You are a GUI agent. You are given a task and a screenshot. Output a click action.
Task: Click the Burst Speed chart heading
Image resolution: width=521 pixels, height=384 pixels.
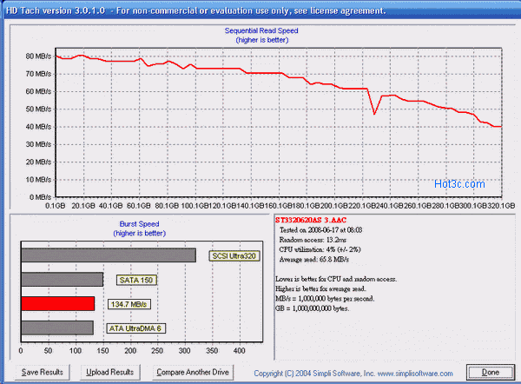(x=136, y=224)
